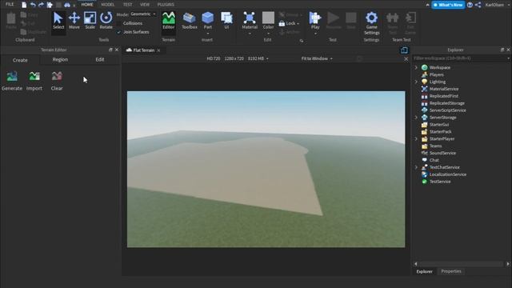The width and height of the screenshot is (512, 288).
Task: Switch to the Region tab in Terrain Editor
Action: tap(61, 59)
